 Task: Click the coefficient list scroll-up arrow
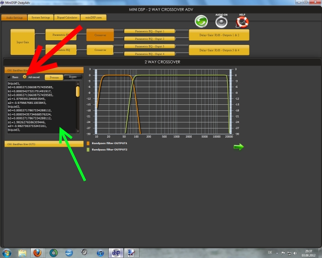pyautogui.click(x=77, y=84)
